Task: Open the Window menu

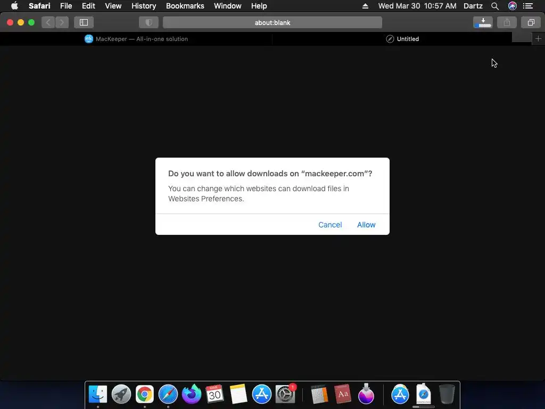Action: (x=227, y=6)
